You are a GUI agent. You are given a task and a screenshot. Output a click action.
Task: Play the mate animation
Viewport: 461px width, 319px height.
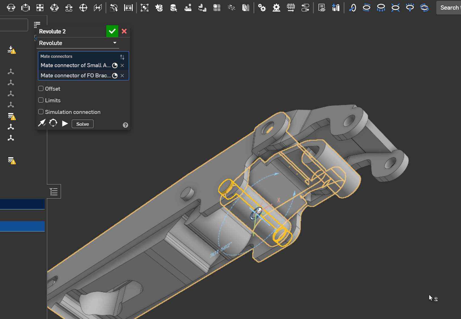(x=65, y=124)
